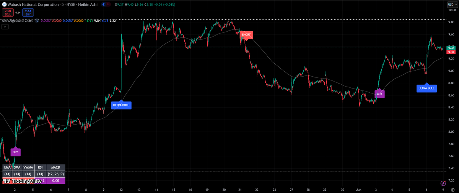Click the EMA header cell in table
The image size is (459, 193).
[7, 167]
